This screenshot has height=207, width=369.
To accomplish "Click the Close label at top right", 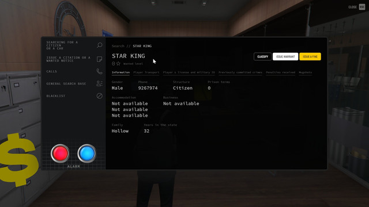I will pyautogui.click(x=352, y=7).
